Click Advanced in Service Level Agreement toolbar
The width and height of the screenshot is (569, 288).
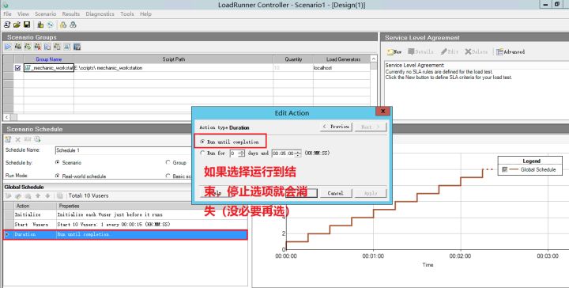511,52
